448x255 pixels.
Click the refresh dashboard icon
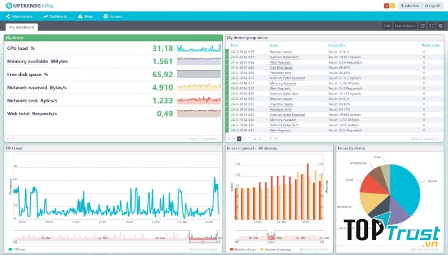423,26
